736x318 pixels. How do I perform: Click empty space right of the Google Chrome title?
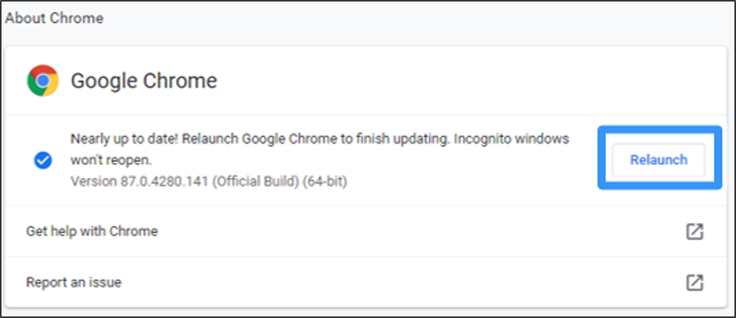461,81
